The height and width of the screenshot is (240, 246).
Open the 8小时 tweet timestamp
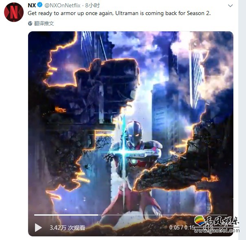92,5
